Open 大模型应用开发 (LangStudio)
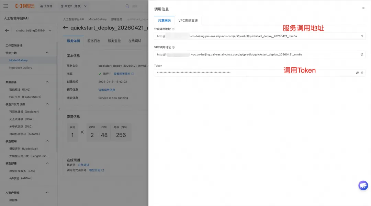Viewport: 371px width, 206px height. [29, 156]
